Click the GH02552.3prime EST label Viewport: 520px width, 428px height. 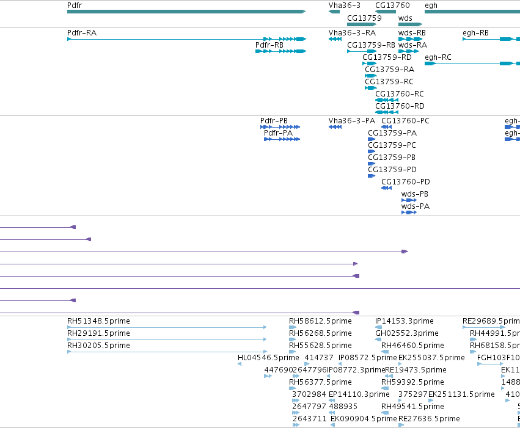tap(407, 333)
